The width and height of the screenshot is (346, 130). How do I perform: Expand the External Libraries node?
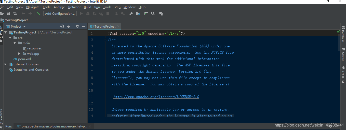coord(6,64)
